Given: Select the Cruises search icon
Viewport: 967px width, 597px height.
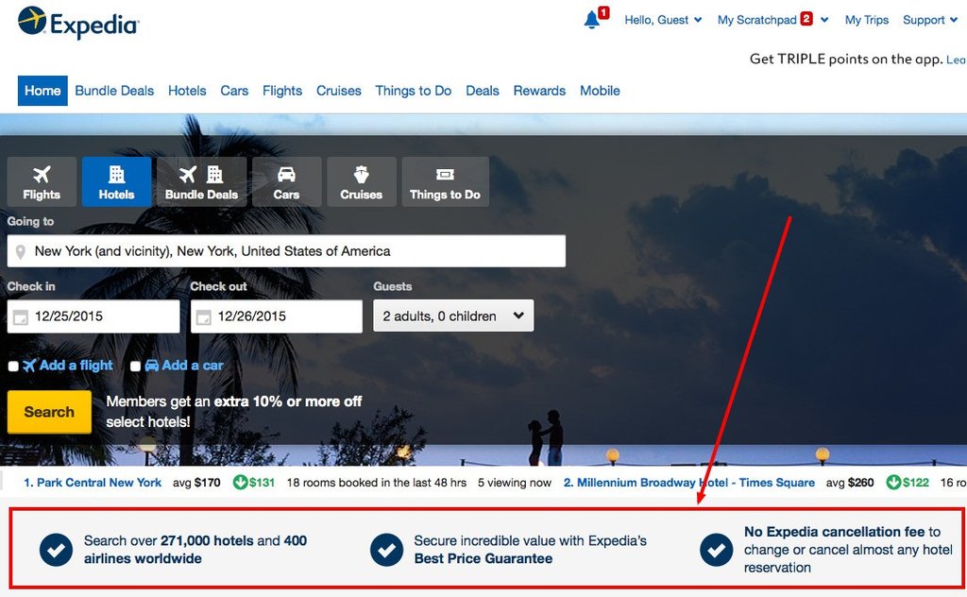Looking at the screenshot, I should pos(362,176).
